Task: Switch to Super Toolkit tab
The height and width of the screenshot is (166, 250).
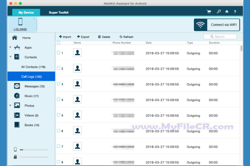Action: [59, 12]
